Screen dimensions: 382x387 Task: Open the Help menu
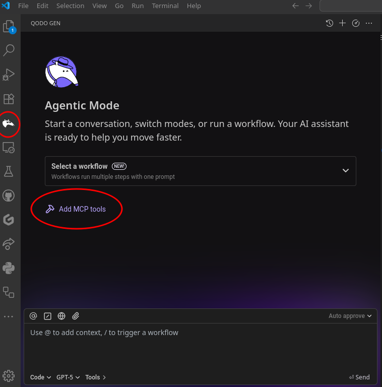click(194, 6)
